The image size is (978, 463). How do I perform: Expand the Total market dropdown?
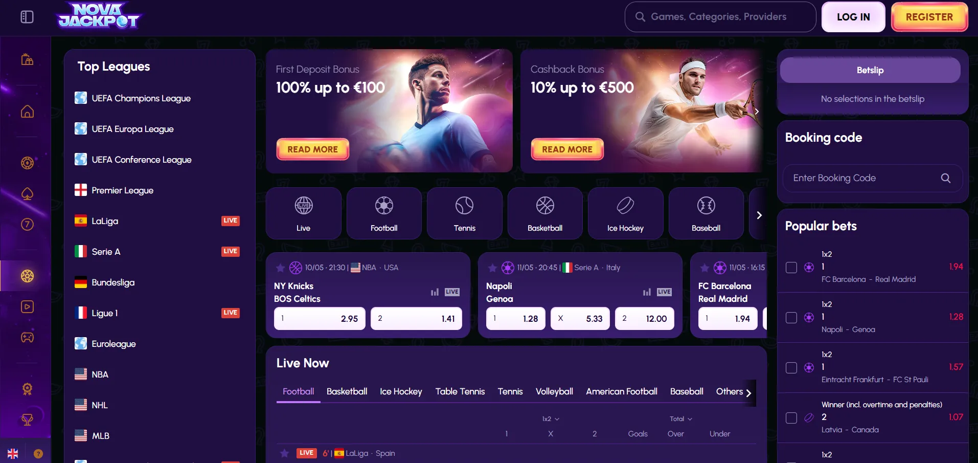click(681, 419)
